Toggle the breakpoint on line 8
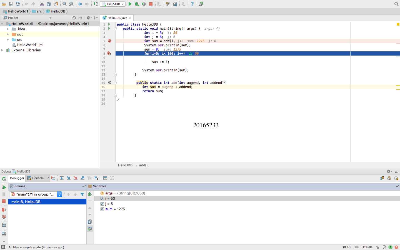This screenshot has height=250, width=400. click(109, 53)
